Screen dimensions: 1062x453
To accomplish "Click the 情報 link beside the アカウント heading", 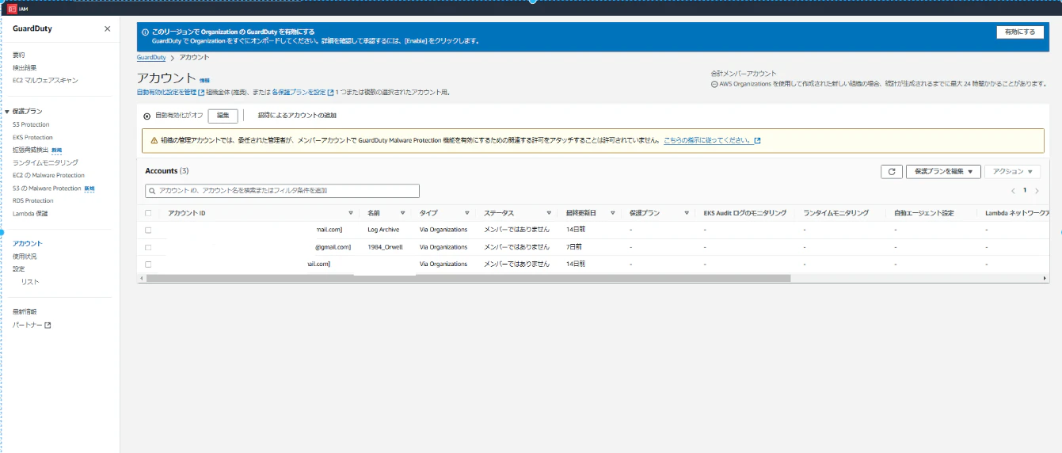I will point(204,80).
